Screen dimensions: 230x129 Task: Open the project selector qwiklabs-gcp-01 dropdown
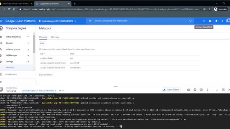pos(57,21)
